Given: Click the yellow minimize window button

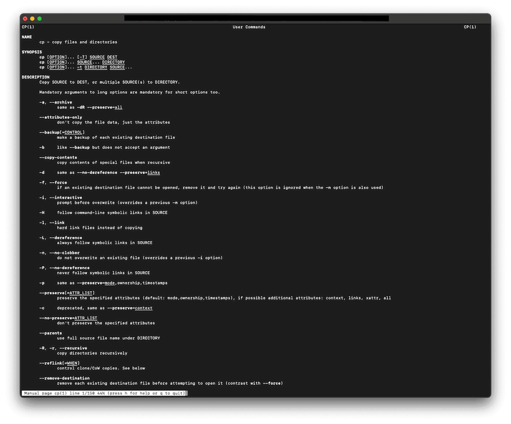Looking at the screenshot, I should coord(32,19).
